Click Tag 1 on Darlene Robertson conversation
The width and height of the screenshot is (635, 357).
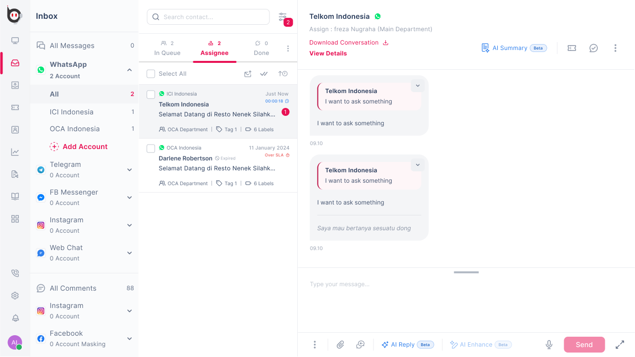227,184
